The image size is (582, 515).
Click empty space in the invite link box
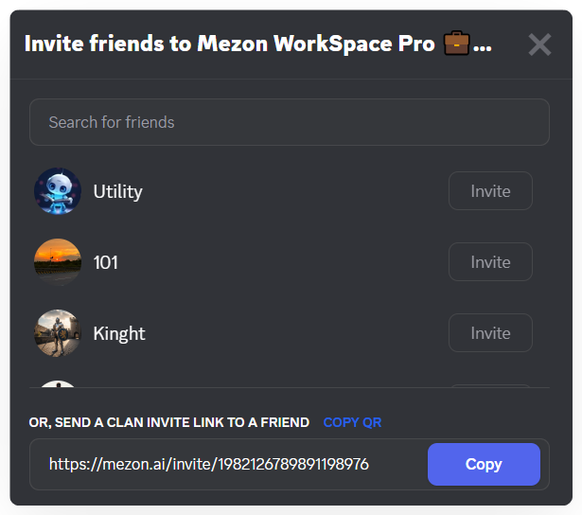397,465
